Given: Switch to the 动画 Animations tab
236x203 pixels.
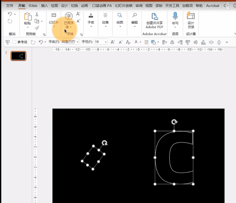Looking at the screenshot, I should 84,6.
